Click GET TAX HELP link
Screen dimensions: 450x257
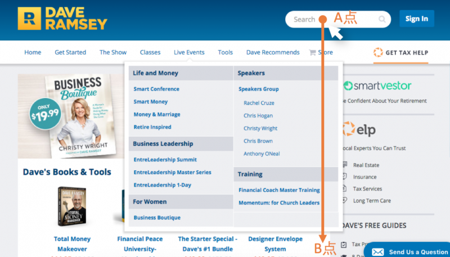pos(401,52)
